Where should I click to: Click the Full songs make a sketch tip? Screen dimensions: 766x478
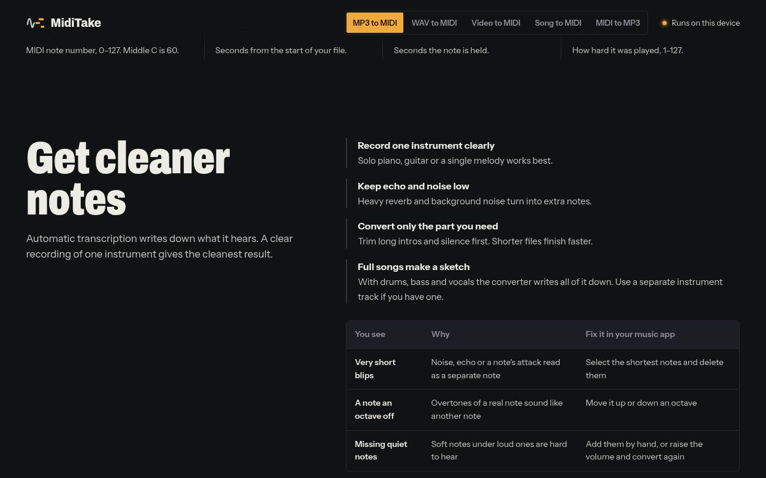(414, 267)
